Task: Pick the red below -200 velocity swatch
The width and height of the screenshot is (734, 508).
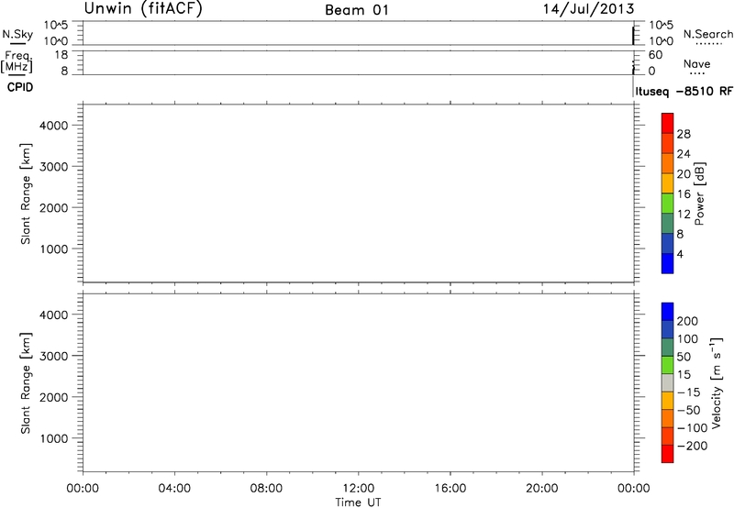Action: coord(668,454)
